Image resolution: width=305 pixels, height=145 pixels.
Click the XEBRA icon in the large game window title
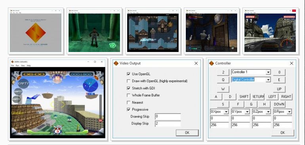click(x=12, y=62)
